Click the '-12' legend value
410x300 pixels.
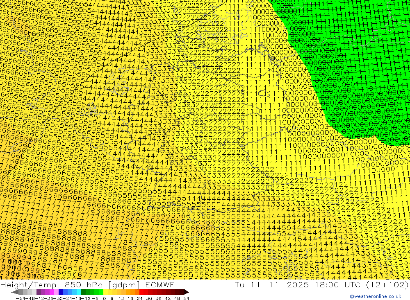tap(86, 298)
